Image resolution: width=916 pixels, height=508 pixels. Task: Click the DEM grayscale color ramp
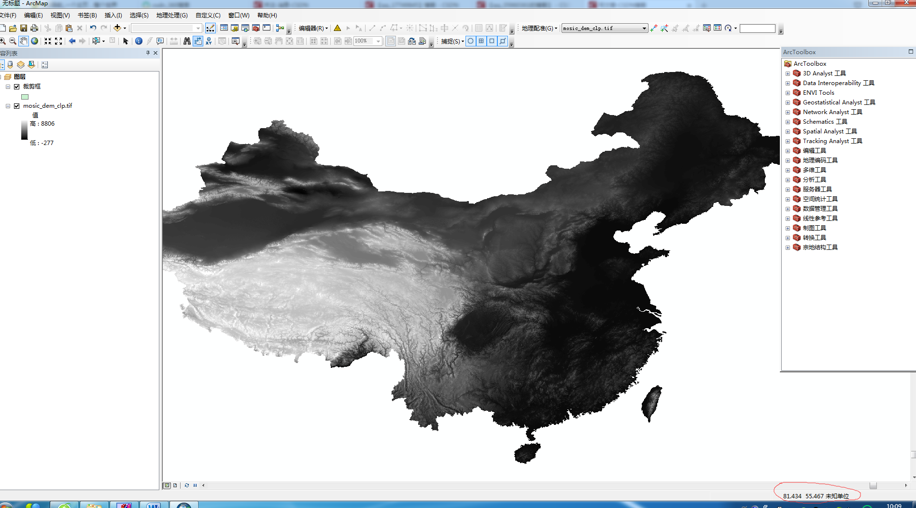point(24,130)
